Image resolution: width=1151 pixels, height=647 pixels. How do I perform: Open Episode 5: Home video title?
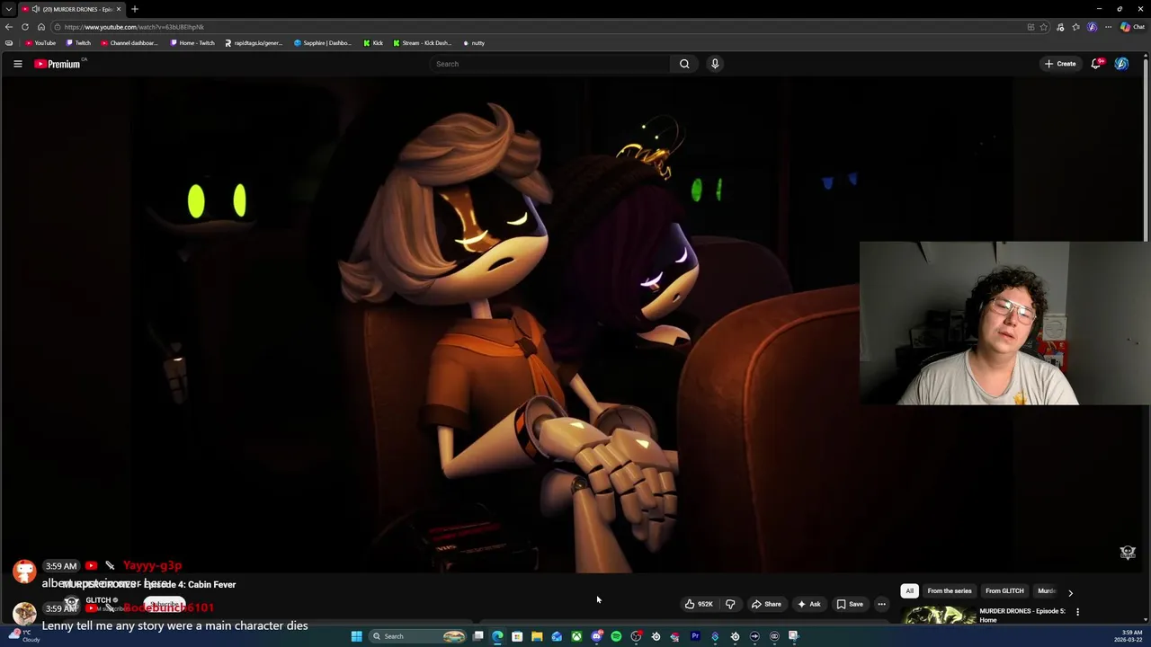click(x=1022, y=616)
